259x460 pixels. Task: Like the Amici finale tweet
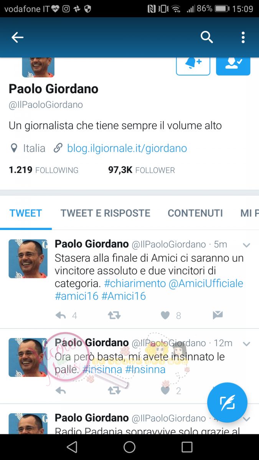(x=165, y=315)
